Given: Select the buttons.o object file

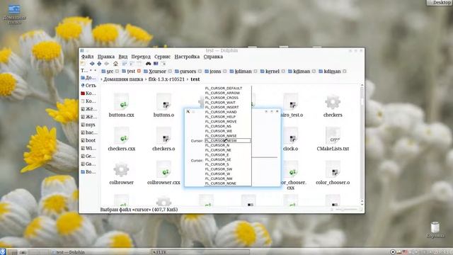Looking at the screenshot, I should point(164,101).
